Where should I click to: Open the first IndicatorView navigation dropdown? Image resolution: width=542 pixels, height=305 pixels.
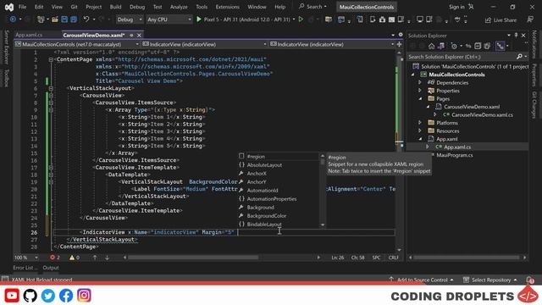pos(205,44)
